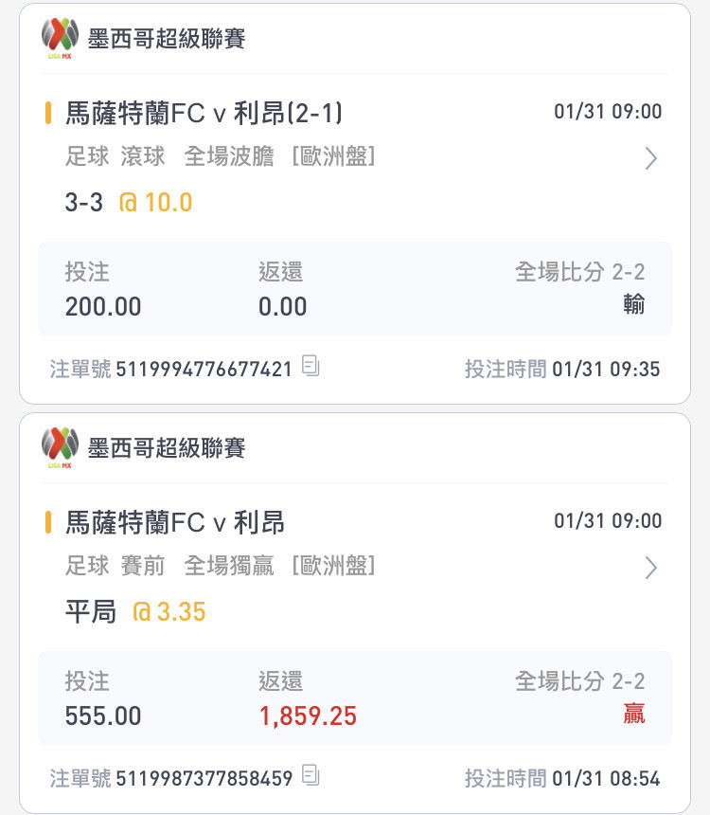Click the 555.00 stake amount
This screenshot has width=710, height=815.
coord(103,716)
